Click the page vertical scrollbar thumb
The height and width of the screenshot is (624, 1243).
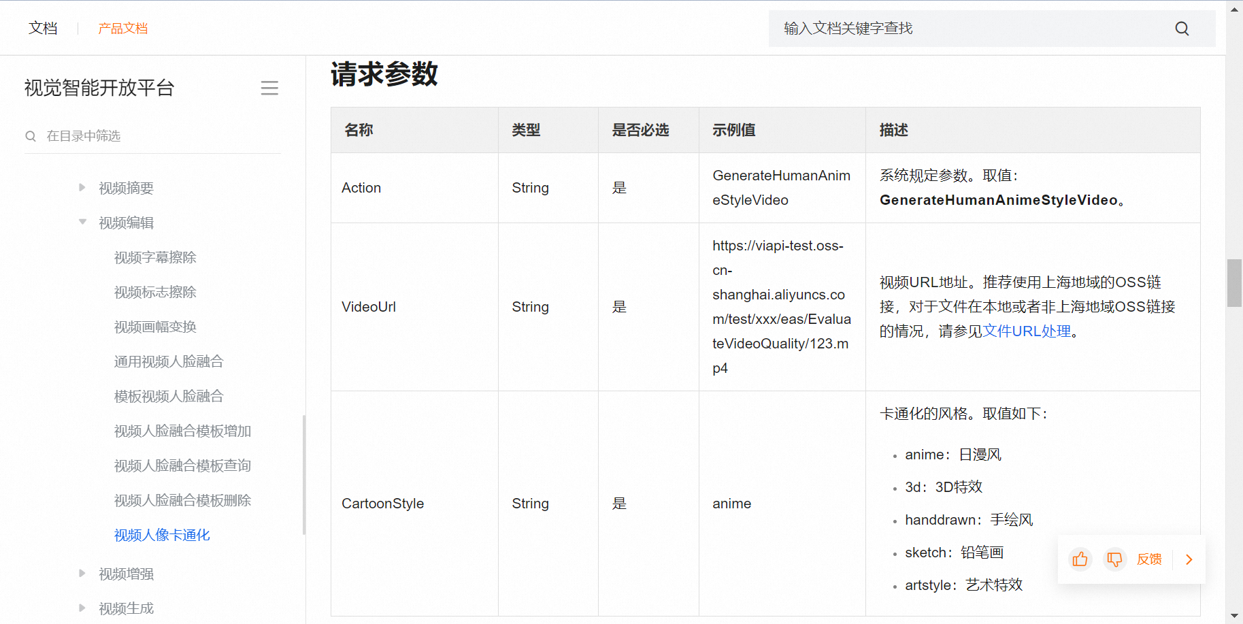[1234, 283]
